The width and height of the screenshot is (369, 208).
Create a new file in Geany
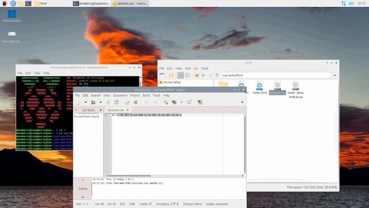[x=78, y=102]
